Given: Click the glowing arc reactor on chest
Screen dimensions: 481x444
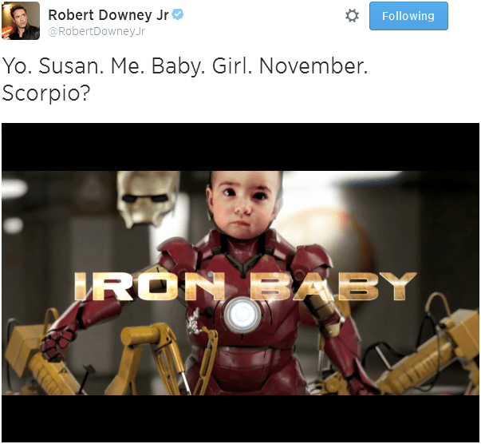Looking at the screenshot, I should 242,315.
